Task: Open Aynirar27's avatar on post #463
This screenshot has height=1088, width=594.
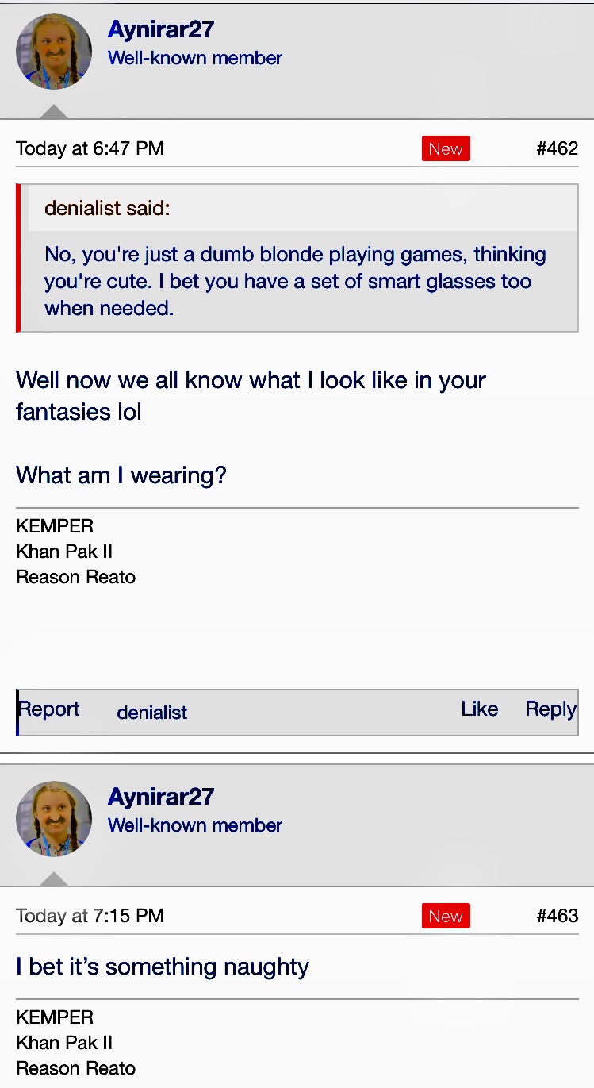Action: pos(54,819)
